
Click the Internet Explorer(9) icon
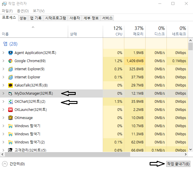pyautogui.click(x=10, y=69)
